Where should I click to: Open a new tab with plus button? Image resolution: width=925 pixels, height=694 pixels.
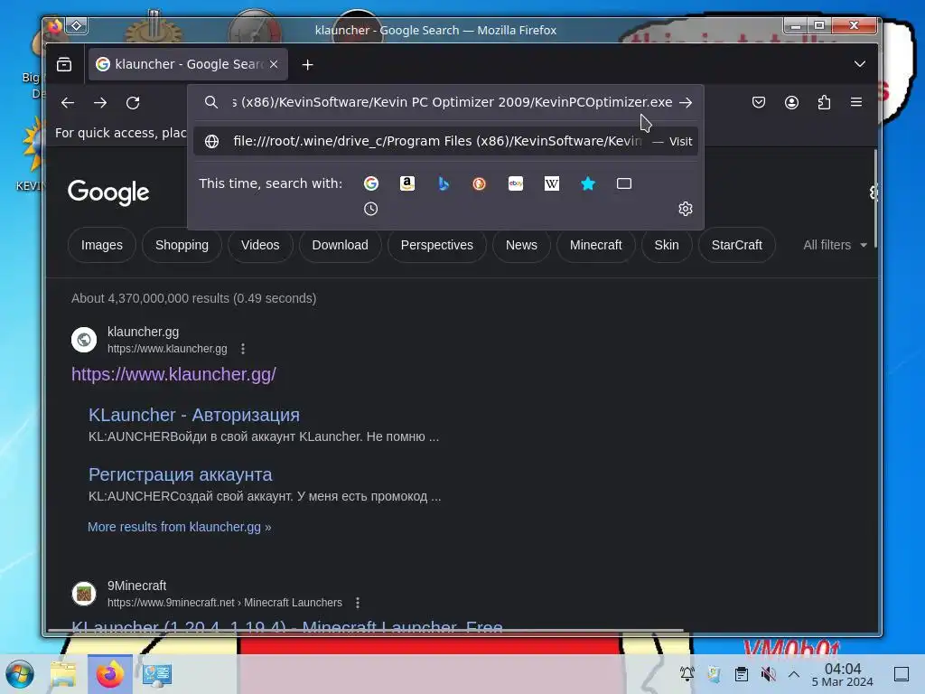pyautogui.click(x=307, y=64)
